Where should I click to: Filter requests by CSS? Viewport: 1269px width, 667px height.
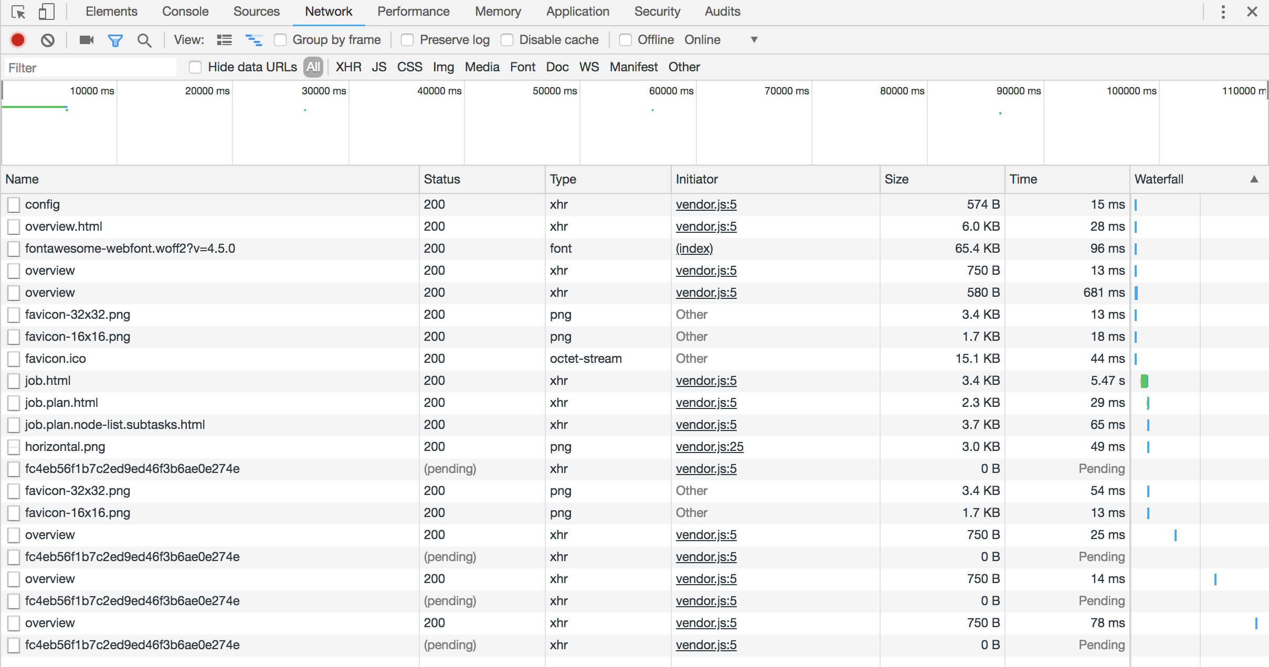(410, 67)
